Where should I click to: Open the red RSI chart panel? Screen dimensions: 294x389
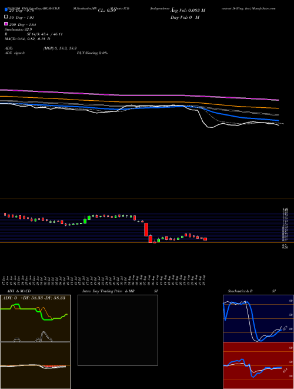coord(258,365)
